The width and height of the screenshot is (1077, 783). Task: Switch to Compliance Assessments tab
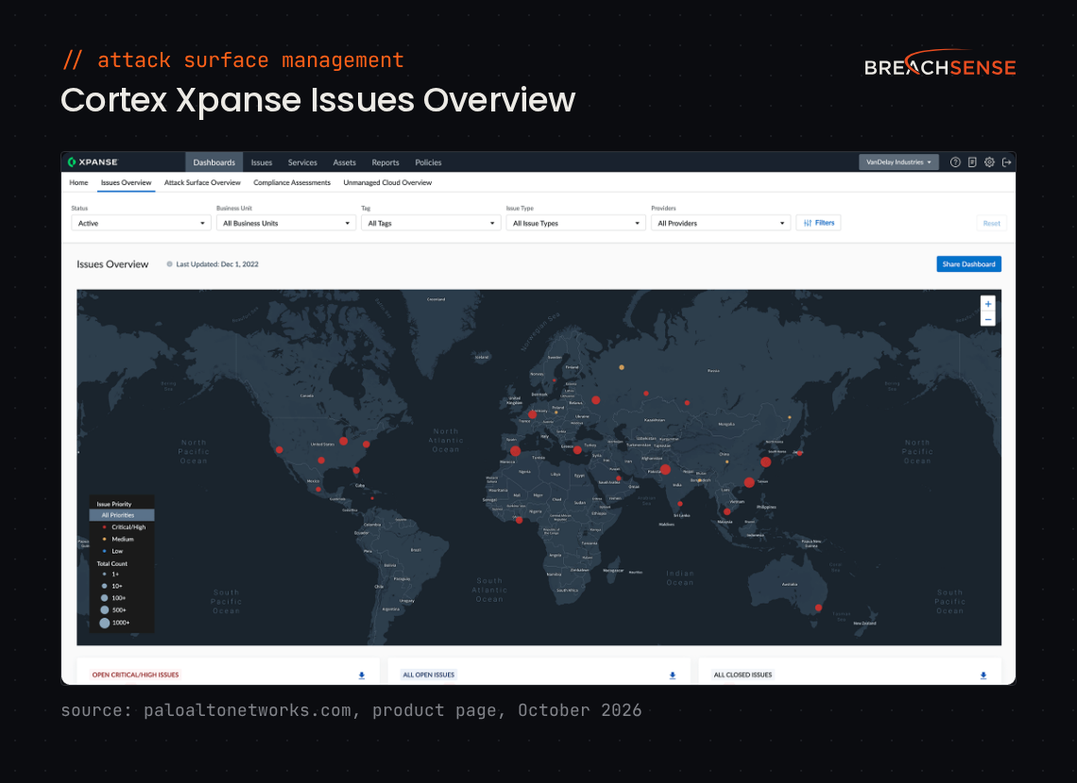coord(292,182)
